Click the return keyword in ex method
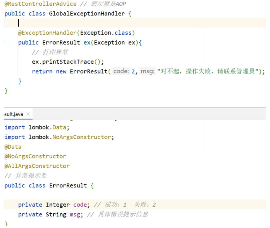The width and height of the screenshot is (270, 228). [x=42, y=71]
